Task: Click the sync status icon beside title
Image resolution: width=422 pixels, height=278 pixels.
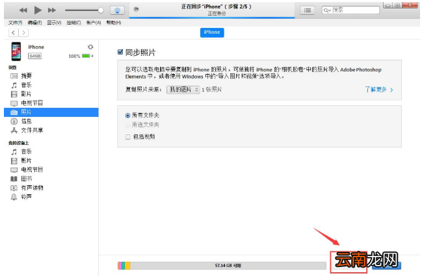Action: [136, 9]
